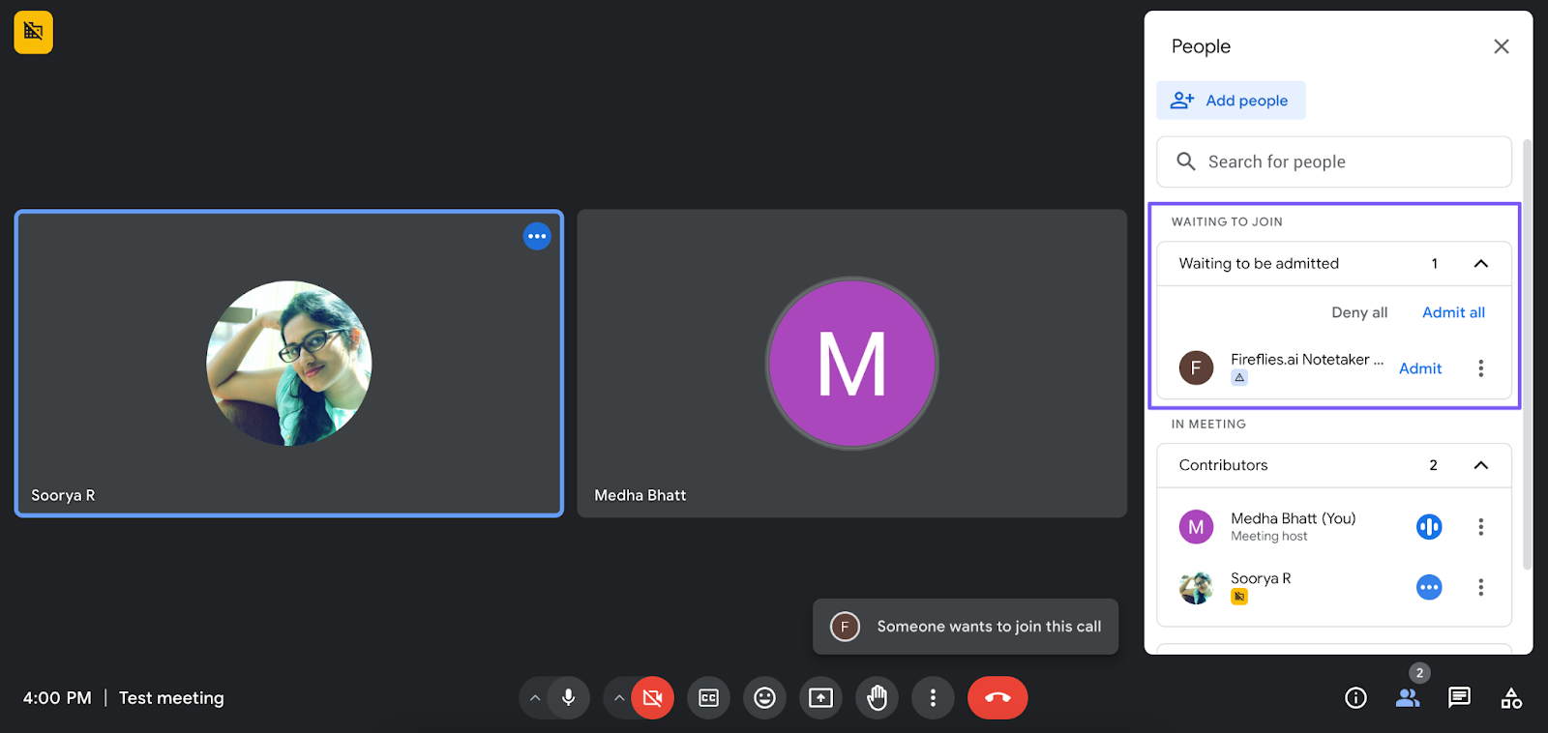Click Soorya R avatar in Contributors list
Image resolution: width=1548 pixels, height=733 pixels.
point(1196,587)
